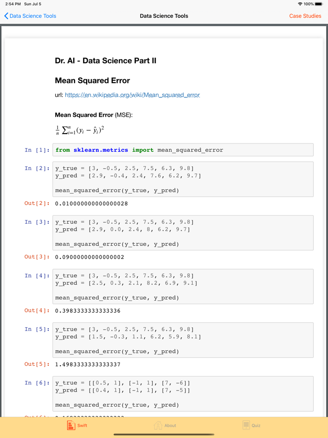This screenshot has height=438, width=328.
Task: Tap the back chevron in navigation bar
Action: click(5, 15)
